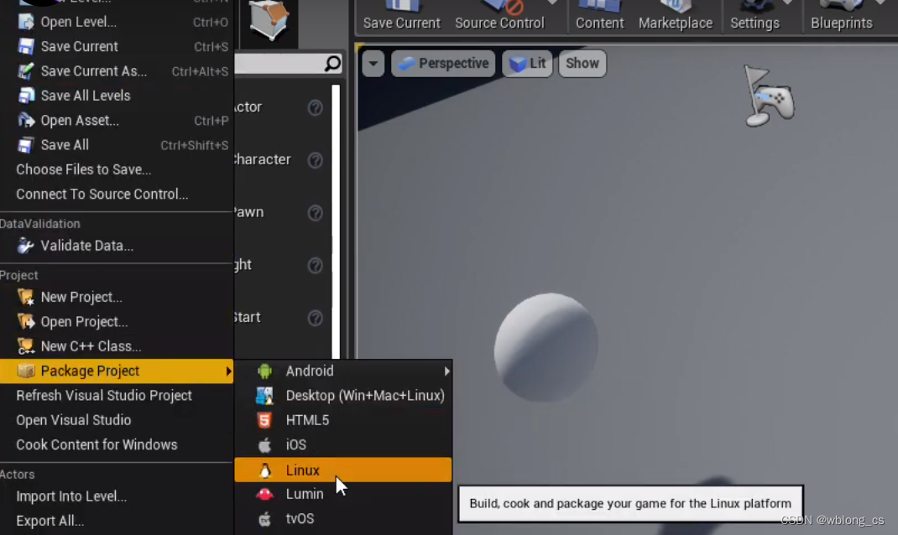Click the Place Actors panel scrollbar

click(x=336, y=222)
